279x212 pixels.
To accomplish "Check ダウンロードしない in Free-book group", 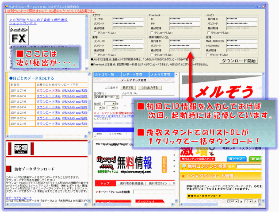I will [x=152, y=33].
